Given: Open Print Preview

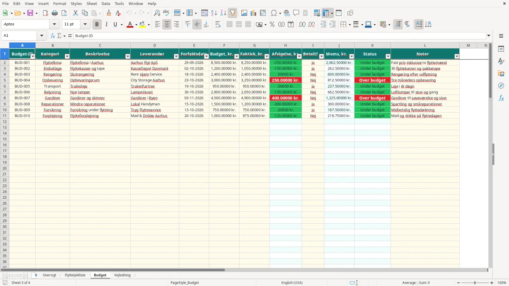Looking at the screenshot, I should tap(64, 13).
